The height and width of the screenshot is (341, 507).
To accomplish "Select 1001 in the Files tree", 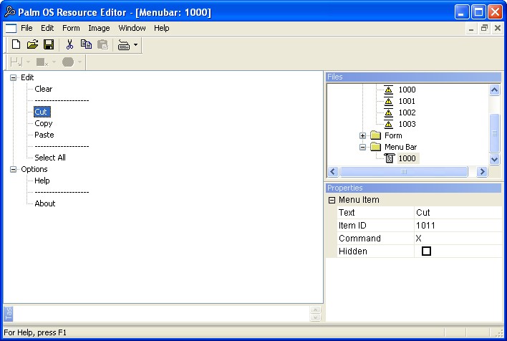I will (407, 101).
